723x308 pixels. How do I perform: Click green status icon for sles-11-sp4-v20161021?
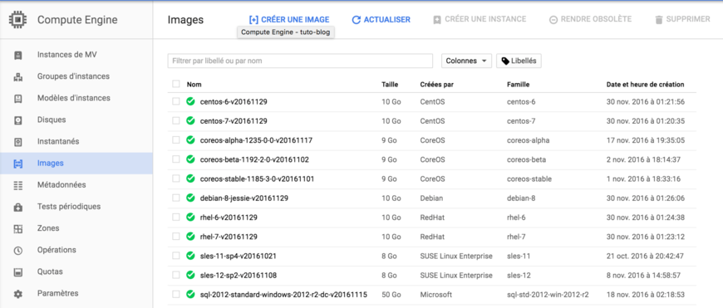(190, 256)
